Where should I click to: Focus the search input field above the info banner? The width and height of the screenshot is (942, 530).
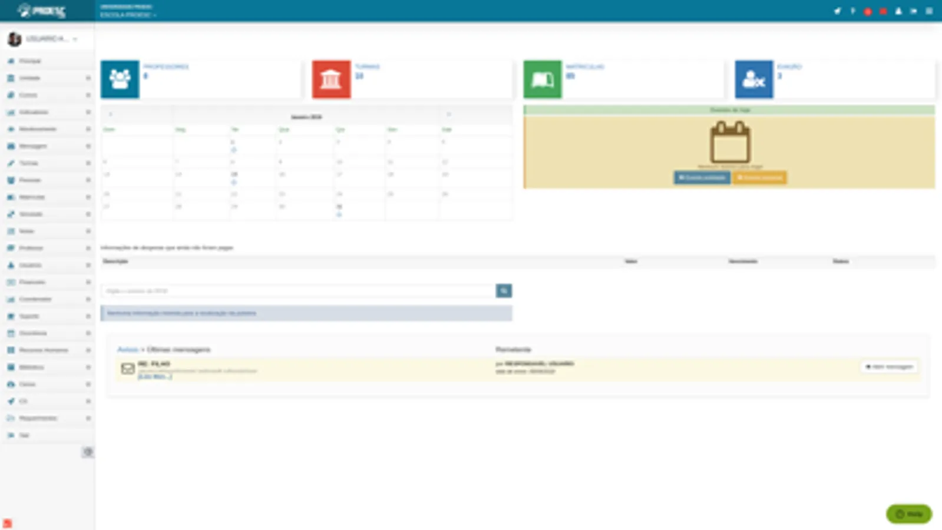[x=298, y=291]
